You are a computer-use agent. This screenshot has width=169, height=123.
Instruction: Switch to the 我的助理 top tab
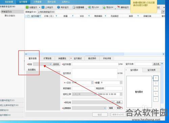[x=9, y=2]
